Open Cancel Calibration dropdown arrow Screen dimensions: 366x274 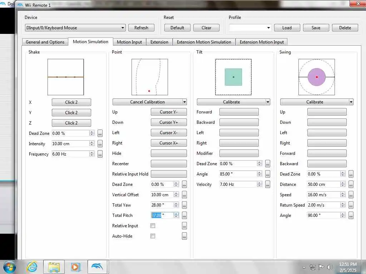coord(185,102)
